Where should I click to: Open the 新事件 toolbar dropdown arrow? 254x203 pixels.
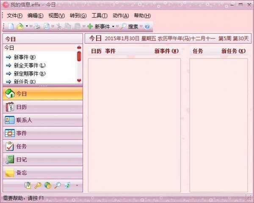113,26
